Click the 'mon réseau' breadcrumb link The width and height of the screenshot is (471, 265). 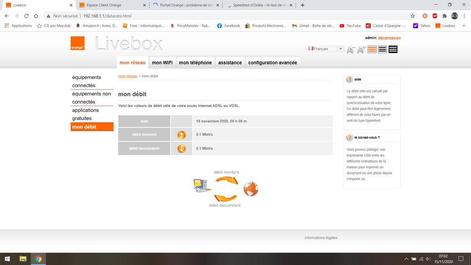click(128, 76)
